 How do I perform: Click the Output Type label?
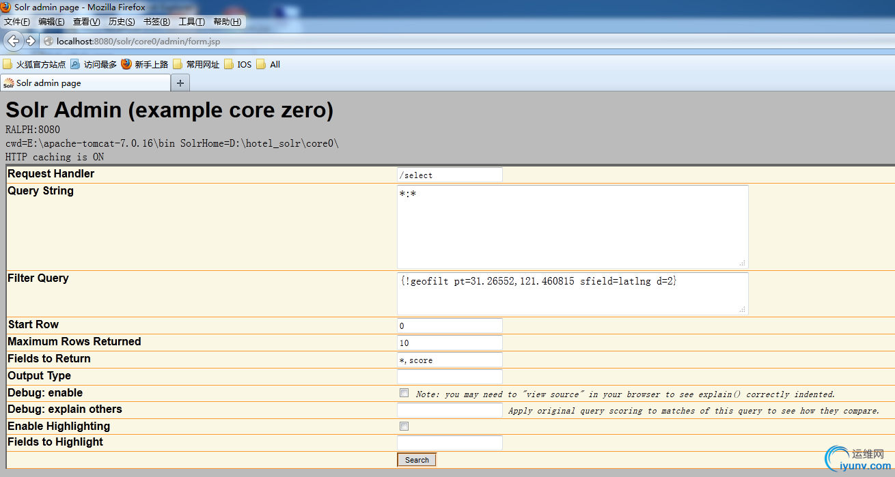[x=39, y=376]
